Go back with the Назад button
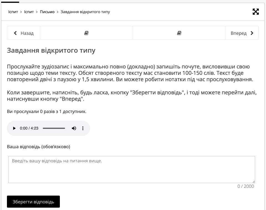This screenshot has height=210, width=266. click(x=24, y=33)
